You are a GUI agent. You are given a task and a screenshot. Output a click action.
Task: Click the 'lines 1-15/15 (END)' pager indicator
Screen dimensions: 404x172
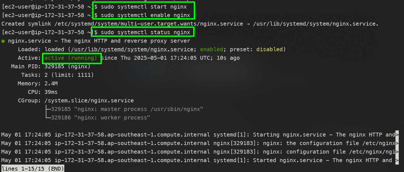pyautogui.click(x=33, y=168)
